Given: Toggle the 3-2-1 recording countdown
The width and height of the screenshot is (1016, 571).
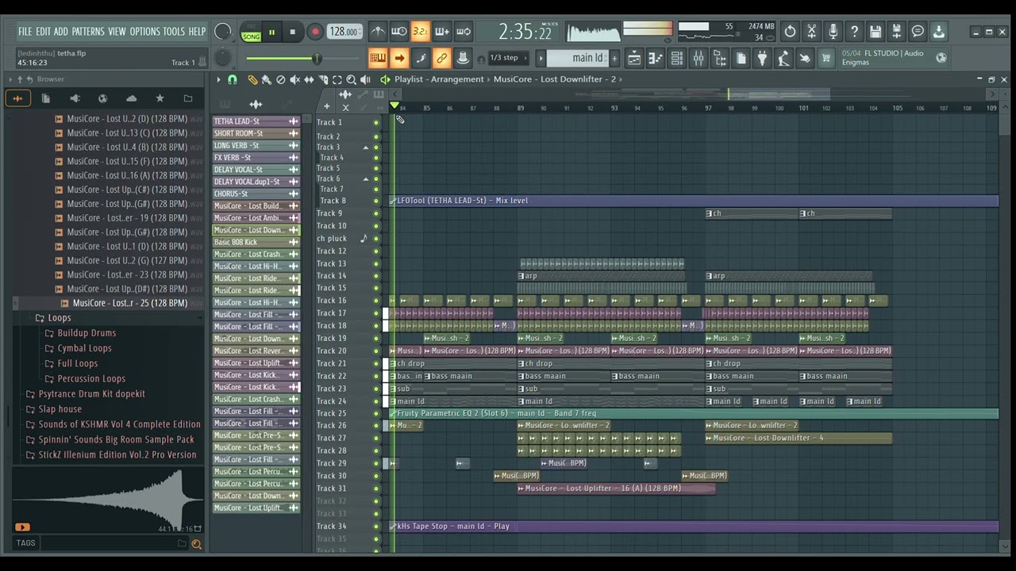Looking at the screenshot, I should (421, 32).
